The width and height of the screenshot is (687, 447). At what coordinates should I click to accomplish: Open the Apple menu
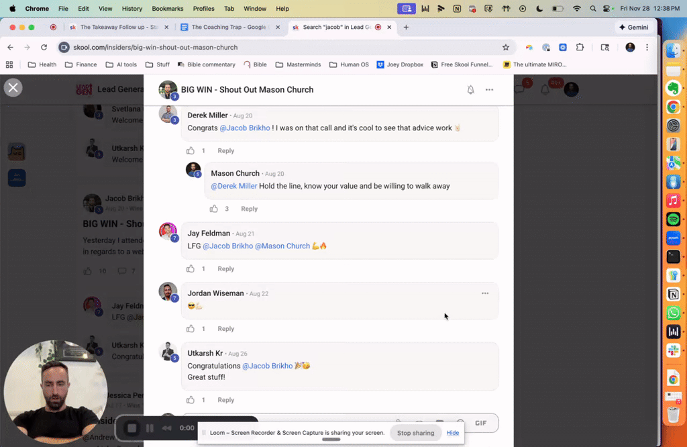pos(12,9)
